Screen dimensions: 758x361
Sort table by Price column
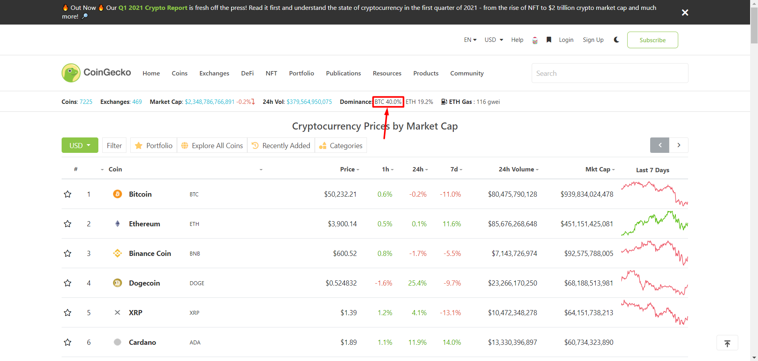tap(350, 169)
